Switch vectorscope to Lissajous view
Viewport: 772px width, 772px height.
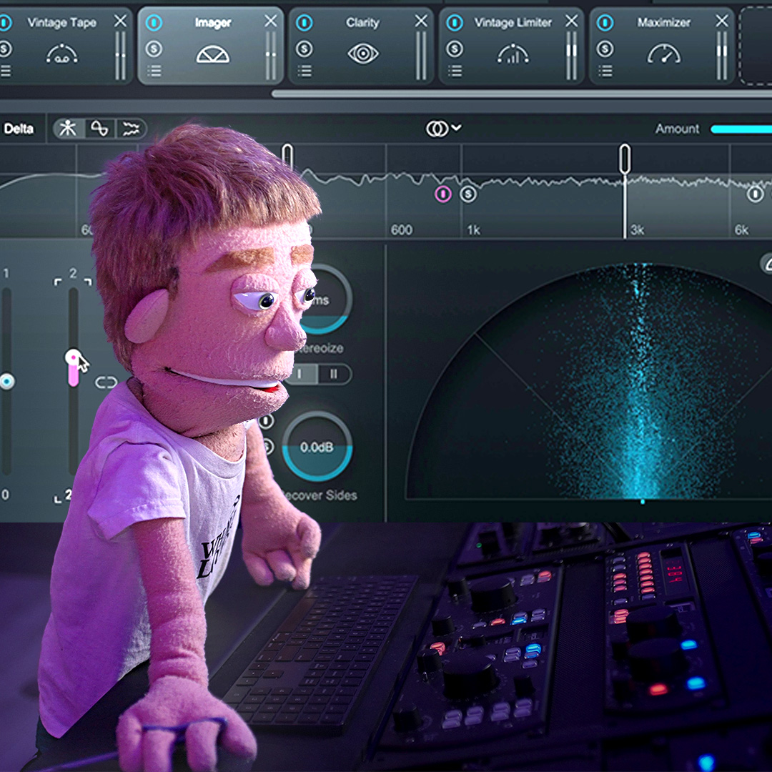[x=100, y=129]
